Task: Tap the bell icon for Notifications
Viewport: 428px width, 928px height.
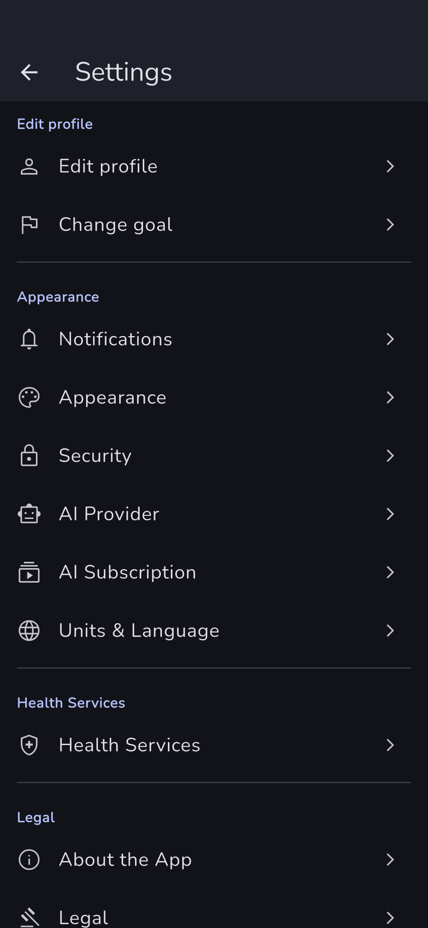Action: [x=29, y=339]
